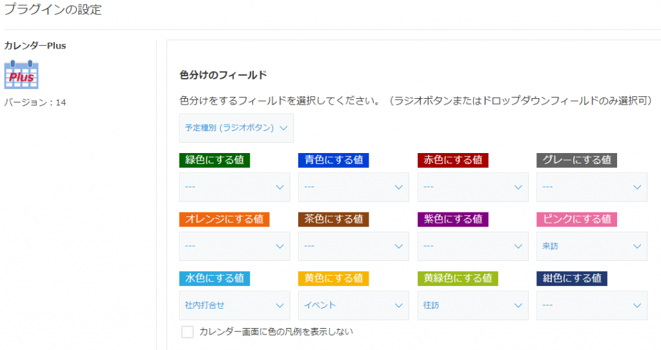Expand the dropdown under 緑色にする値

235,187
